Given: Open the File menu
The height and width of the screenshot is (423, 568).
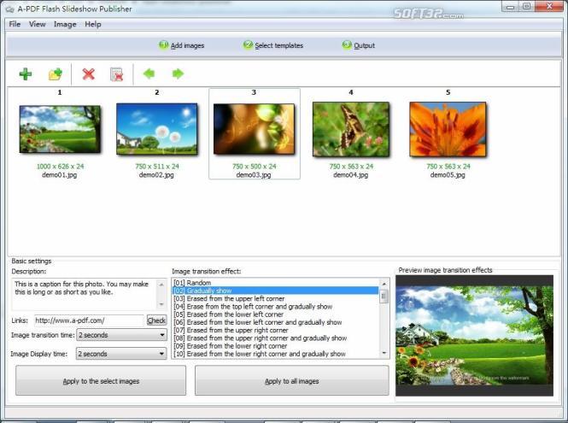Looking at the screenshot, I should click(x=15, y=24).
